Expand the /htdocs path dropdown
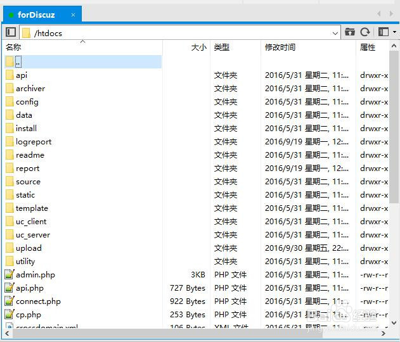 pos(335,33)
